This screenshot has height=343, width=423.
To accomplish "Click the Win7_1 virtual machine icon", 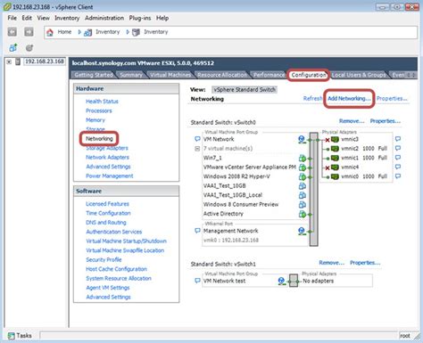I will pyautogui.click(x=302, y=158).
